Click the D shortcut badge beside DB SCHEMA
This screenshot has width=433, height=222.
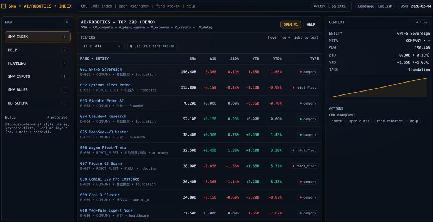coord(64,103)
